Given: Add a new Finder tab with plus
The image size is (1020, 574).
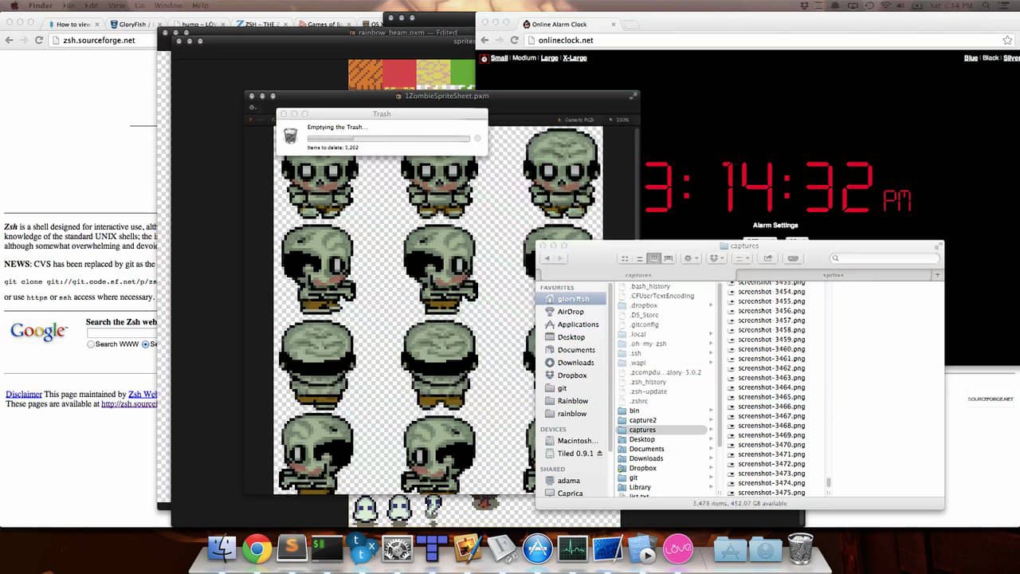Looking at the screenshot, I should click(937, 274).
